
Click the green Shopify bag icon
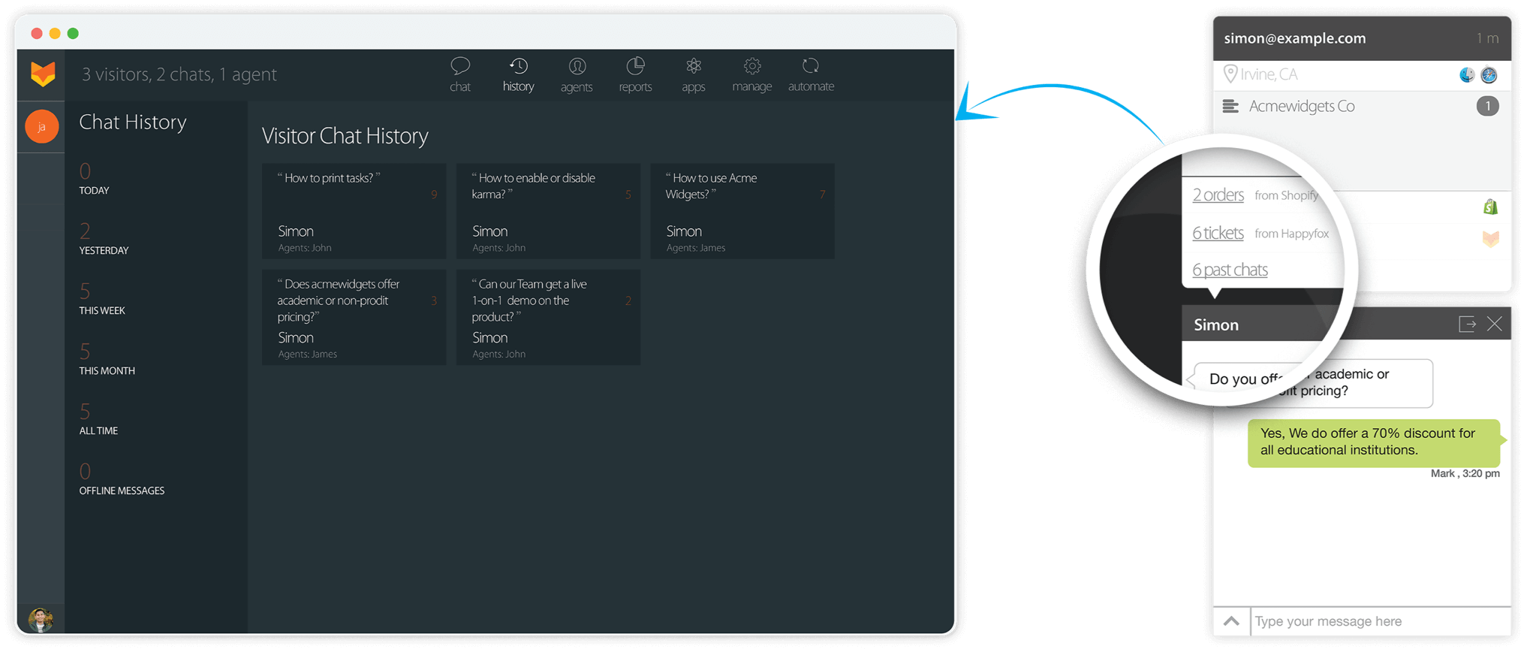(x=1490, y=207)
